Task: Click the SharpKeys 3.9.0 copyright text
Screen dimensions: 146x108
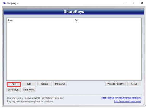Action: (36, 98)
